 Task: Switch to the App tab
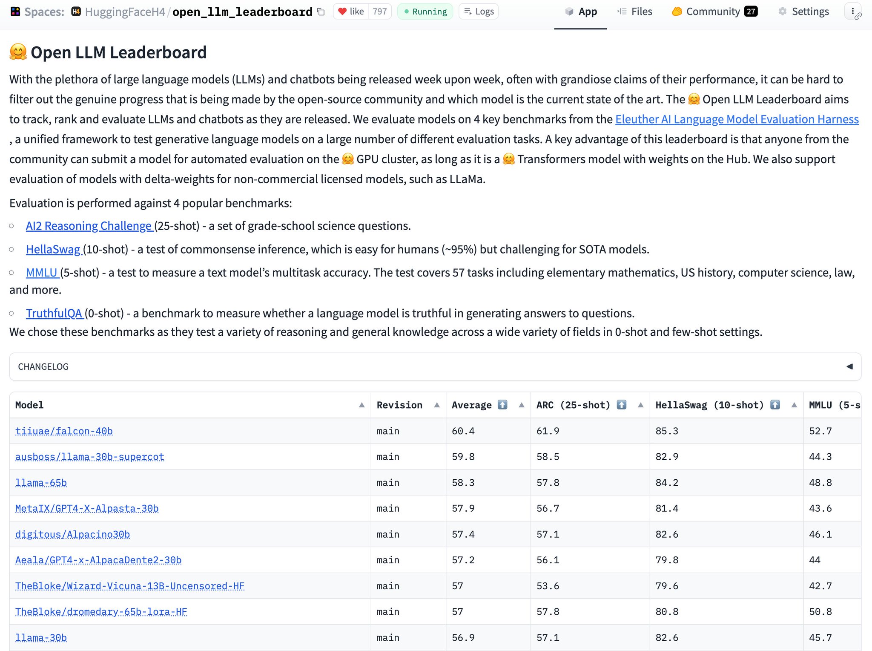(581, 12)
